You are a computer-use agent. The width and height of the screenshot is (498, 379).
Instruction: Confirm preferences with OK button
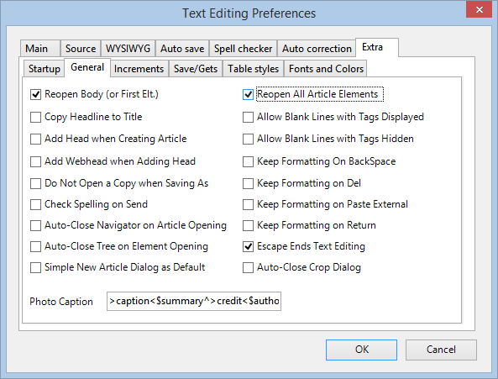(361, 350)
